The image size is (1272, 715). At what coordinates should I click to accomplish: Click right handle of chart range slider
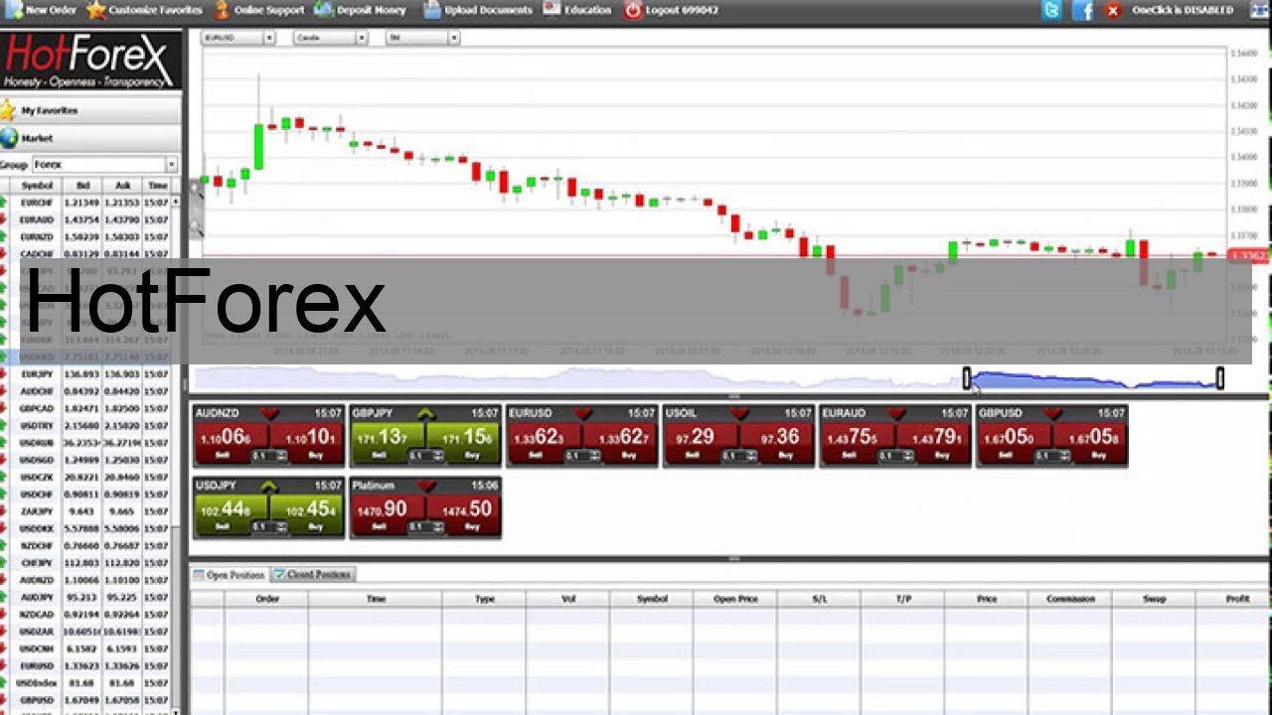coord(1220,378)
